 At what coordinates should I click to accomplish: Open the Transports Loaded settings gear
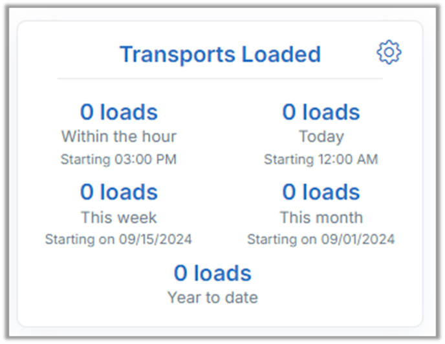point(389,52)
